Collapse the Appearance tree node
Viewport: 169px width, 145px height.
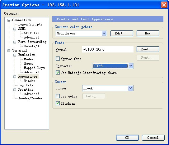(x=15, y=77)
